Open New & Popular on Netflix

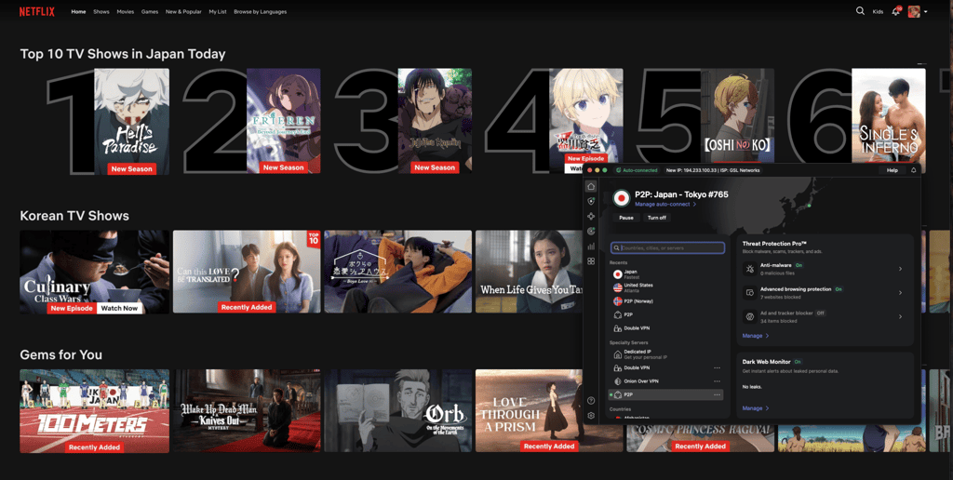click(183, 11)
